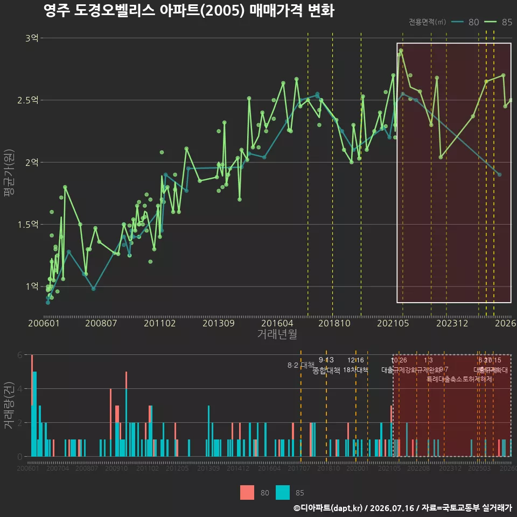Viewport: 517px width, 517px height.
Task: Click the salmon 80 swatch in bottom legend
Action: pyautogui.click(x=247, y=493)
